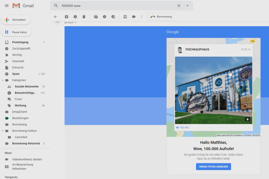Click the 'Wow, 100.000 Aufrufe!' heading
The image size is (269, 179).
[x=213, y=149]
